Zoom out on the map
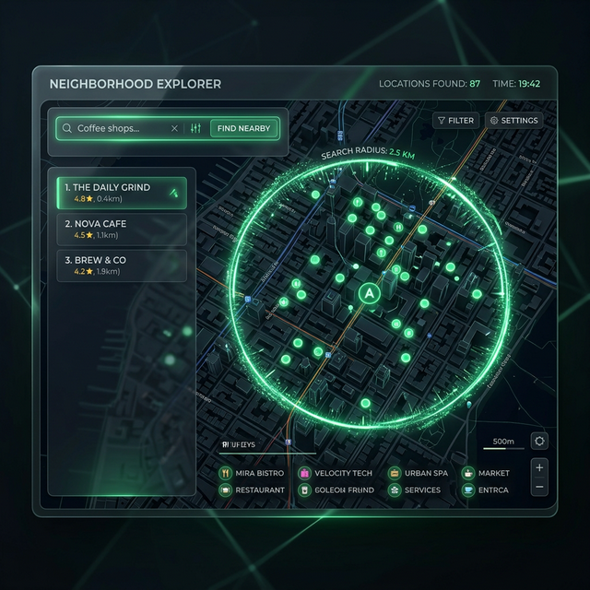The image size is (590, 590). tap(539, 487)
